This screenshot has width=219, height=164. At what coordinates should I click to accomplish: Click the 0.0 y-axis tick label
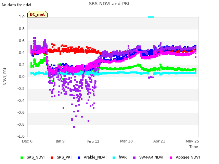(x=22, y=77)
